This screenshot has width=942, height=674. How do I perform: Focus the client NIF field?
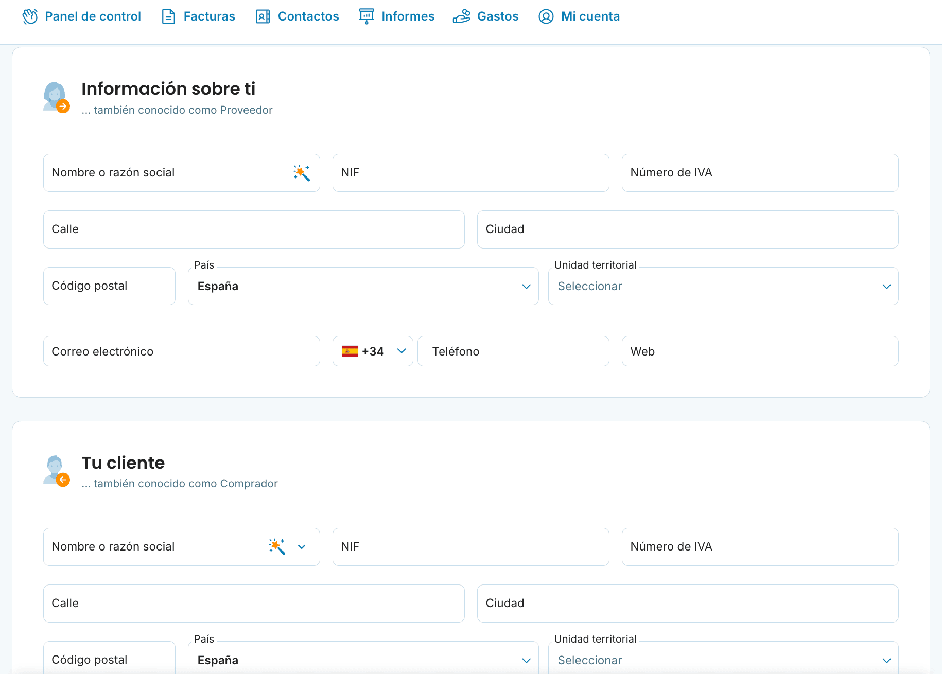point(471,546)
